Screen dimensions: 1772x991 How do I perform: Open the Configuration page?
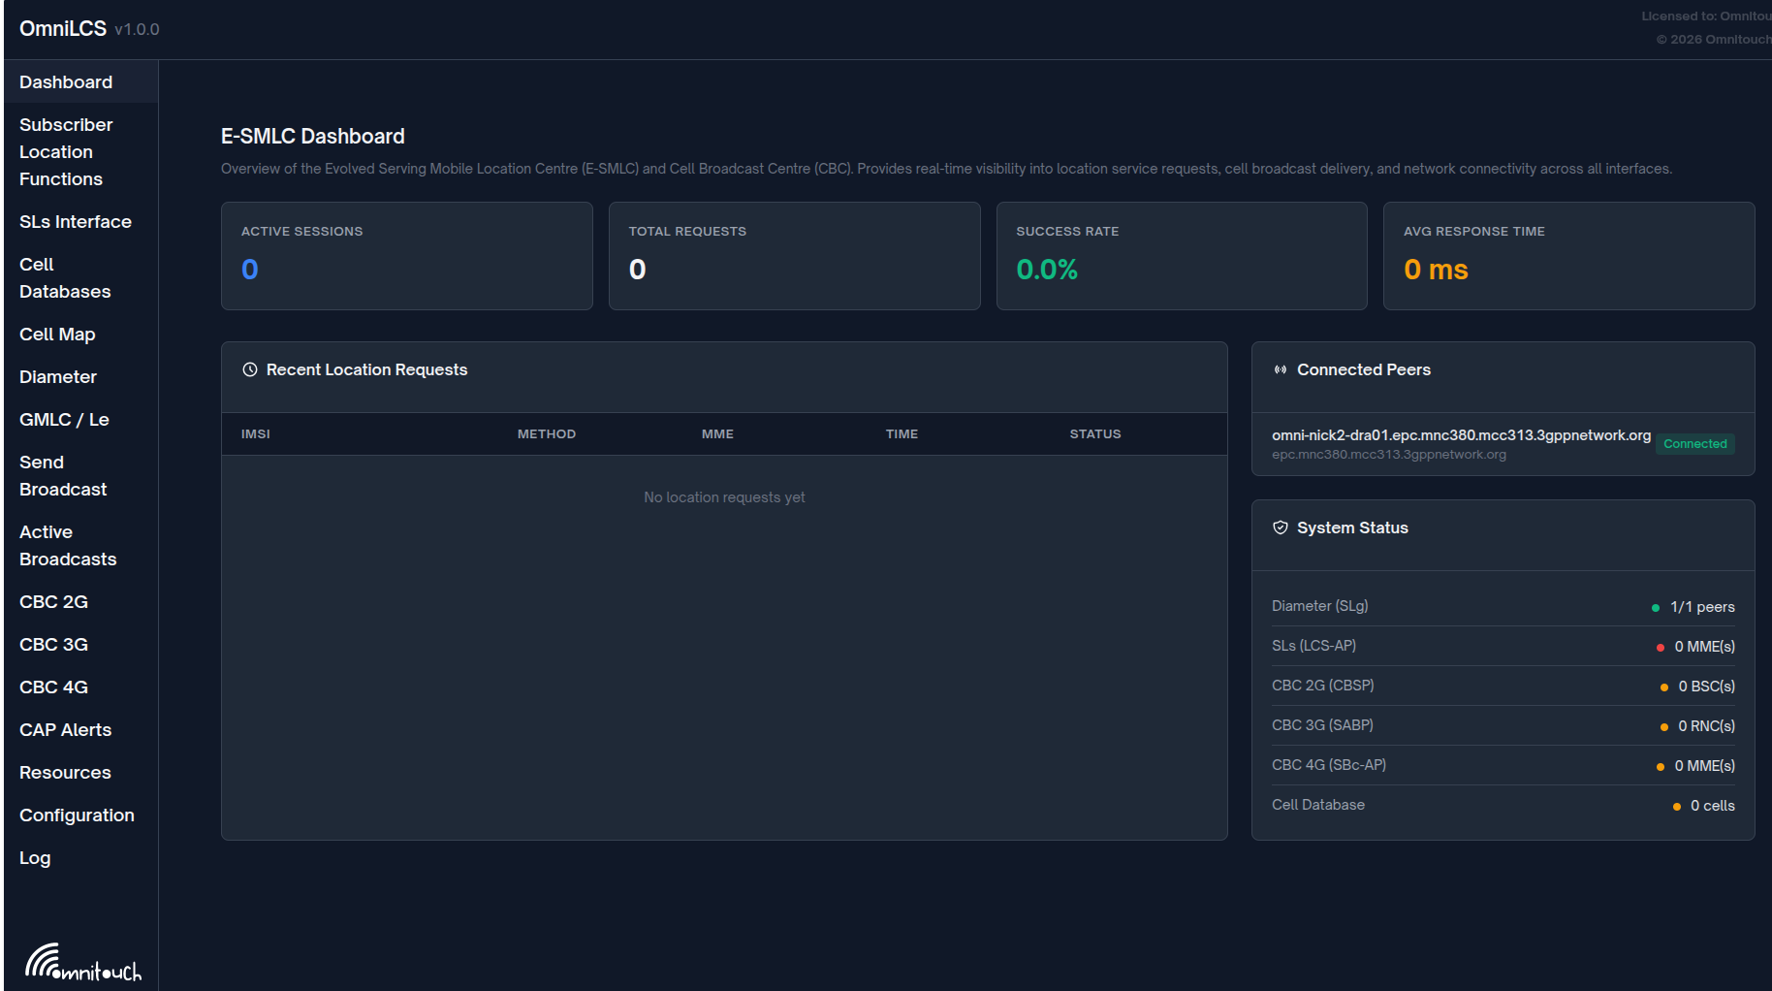coord(77,815)
